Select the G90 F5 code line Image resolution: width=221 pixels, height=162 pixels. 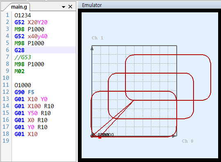click(24, 92)
